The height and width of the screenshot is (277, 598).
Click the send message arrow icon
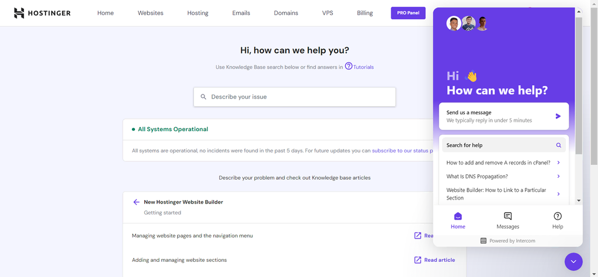pyautogui.click(x=558, y=116)
